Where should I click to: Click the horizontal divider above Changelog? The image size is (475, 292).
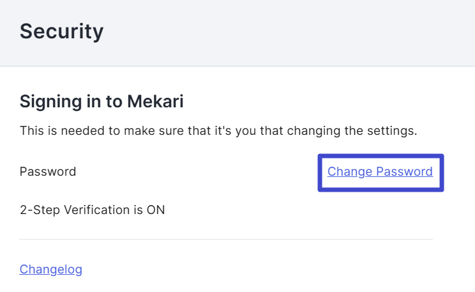pyautogui.click(x=226, y=239)
